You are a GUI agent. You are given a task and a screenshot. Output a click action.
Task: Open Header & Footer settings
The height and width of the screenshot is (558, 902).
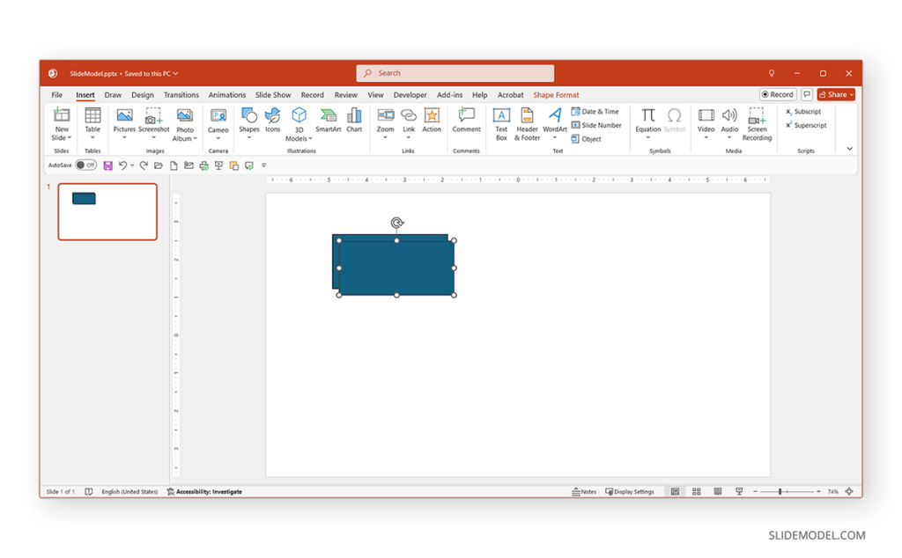tap(527, 123)
